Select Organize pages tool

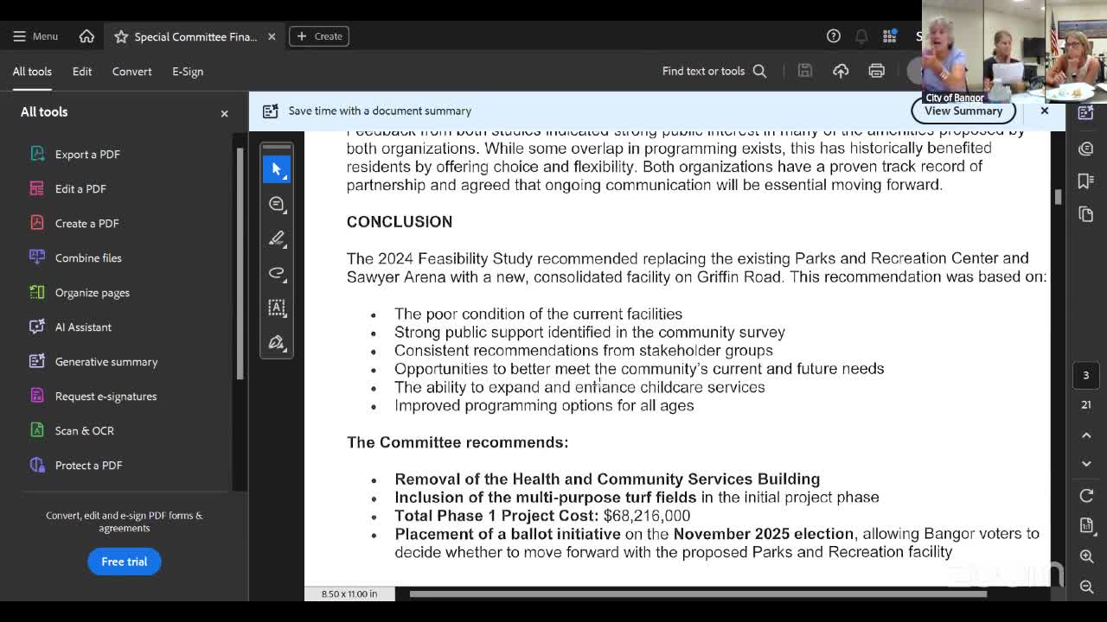(92, 292)
